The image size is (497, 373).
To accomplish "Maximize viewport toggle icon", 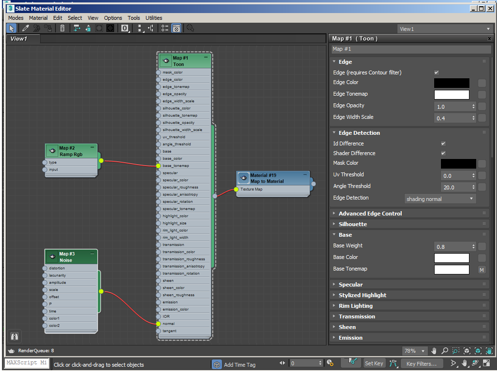I will pyautogui.click(x=486, y=363).
